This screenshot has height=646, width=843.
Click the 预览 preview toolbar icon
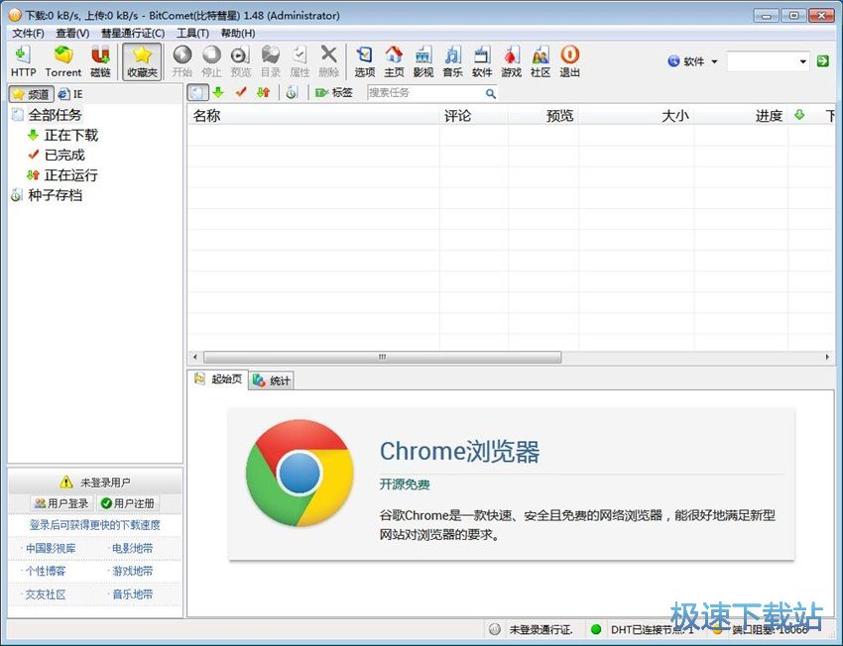point(240,61)
